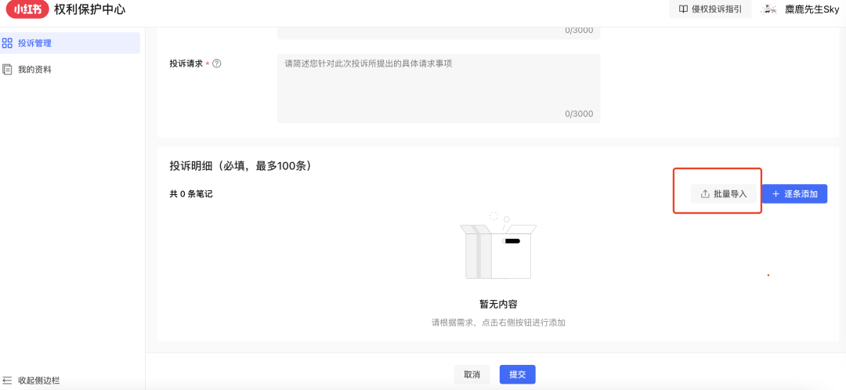Click the book icon beside 侵权投诉指引
The width and height of the screenshot is (846, 390).
click(x=683, y=9)
